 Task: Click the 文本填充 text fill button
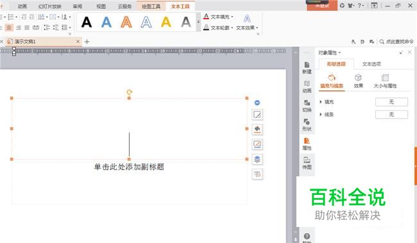coord(216,17)
